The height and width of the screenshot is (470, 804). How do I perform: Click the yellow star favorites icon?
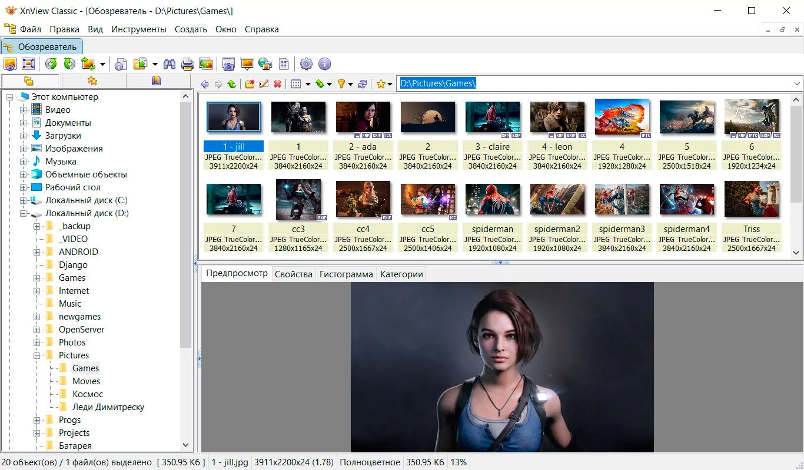coord(381,84)
